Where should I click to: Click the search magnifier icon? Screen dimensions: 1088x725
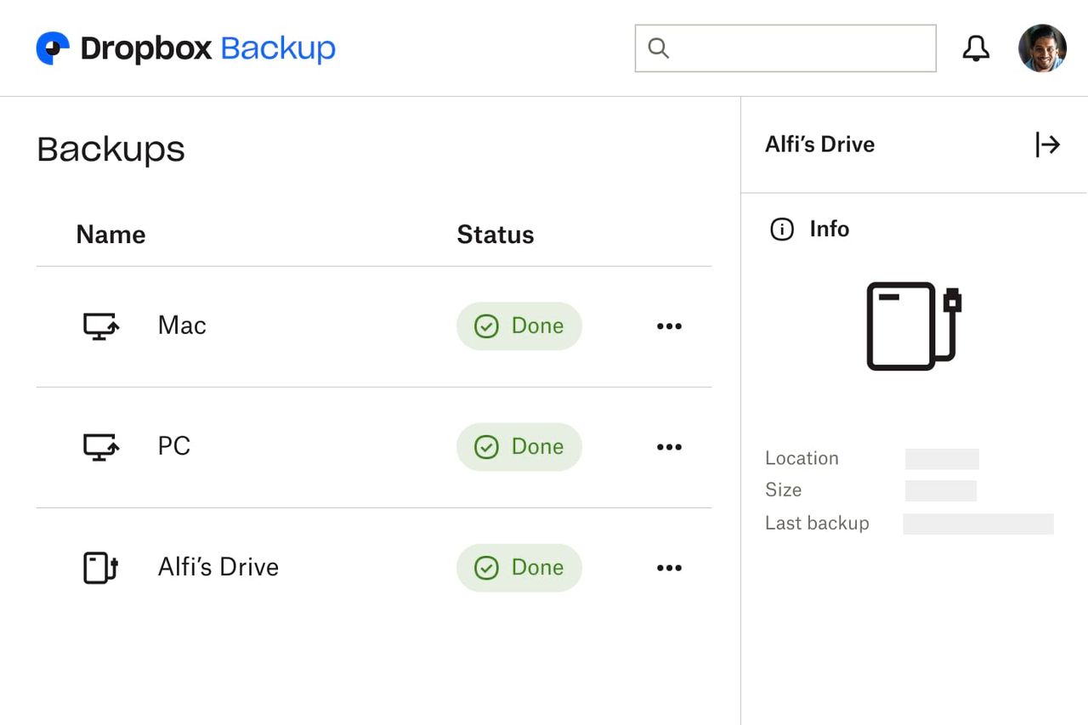click(x=659, y=48)
